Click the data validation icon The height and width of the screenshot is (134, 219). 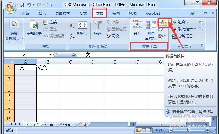pyautogui.click(x=161, y=22)
